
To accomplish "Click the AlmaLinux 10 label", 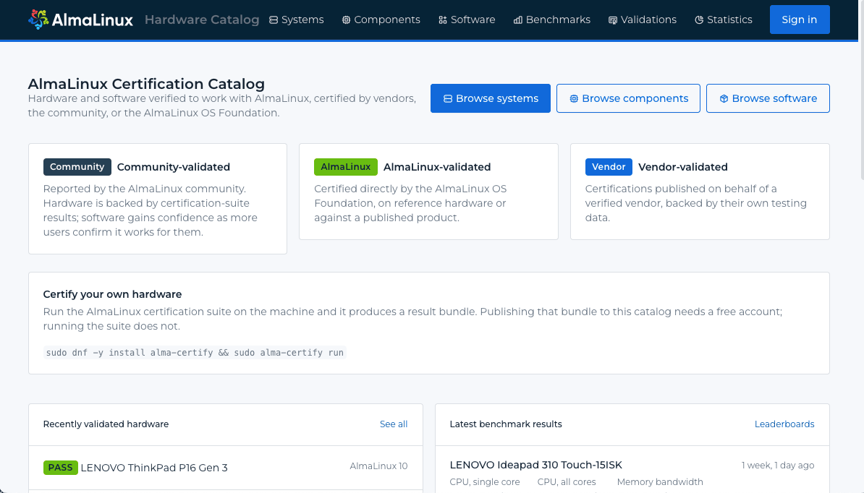I will tap(378, 466).
